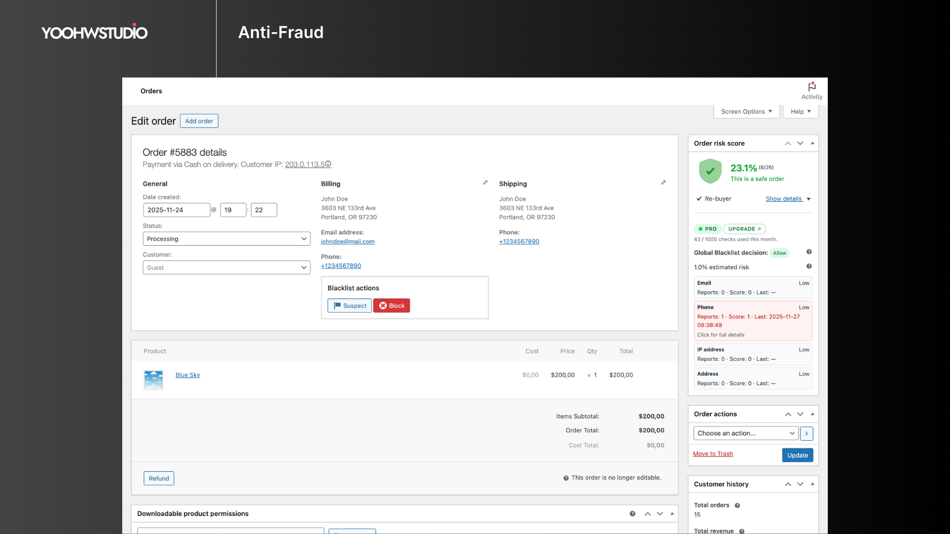This screenshot has width=950, height=534.
Task: Block the customer in Blacklist actions
Action: (391, 305)
